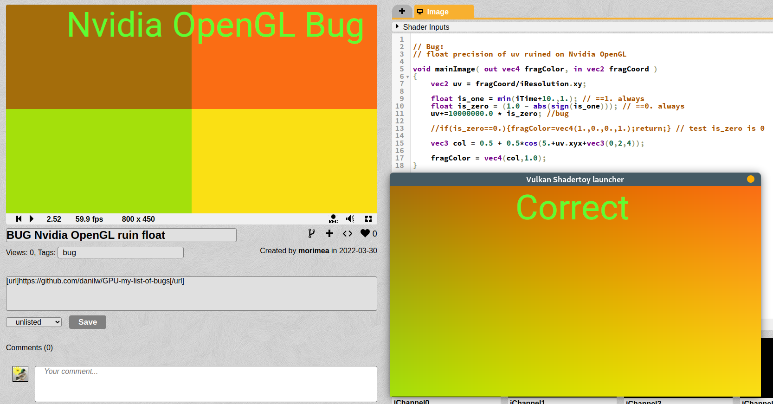Click the Comments (0) heading
Image resolution: width=773 pixels, height=404 pixels.
tap(29, 347)
